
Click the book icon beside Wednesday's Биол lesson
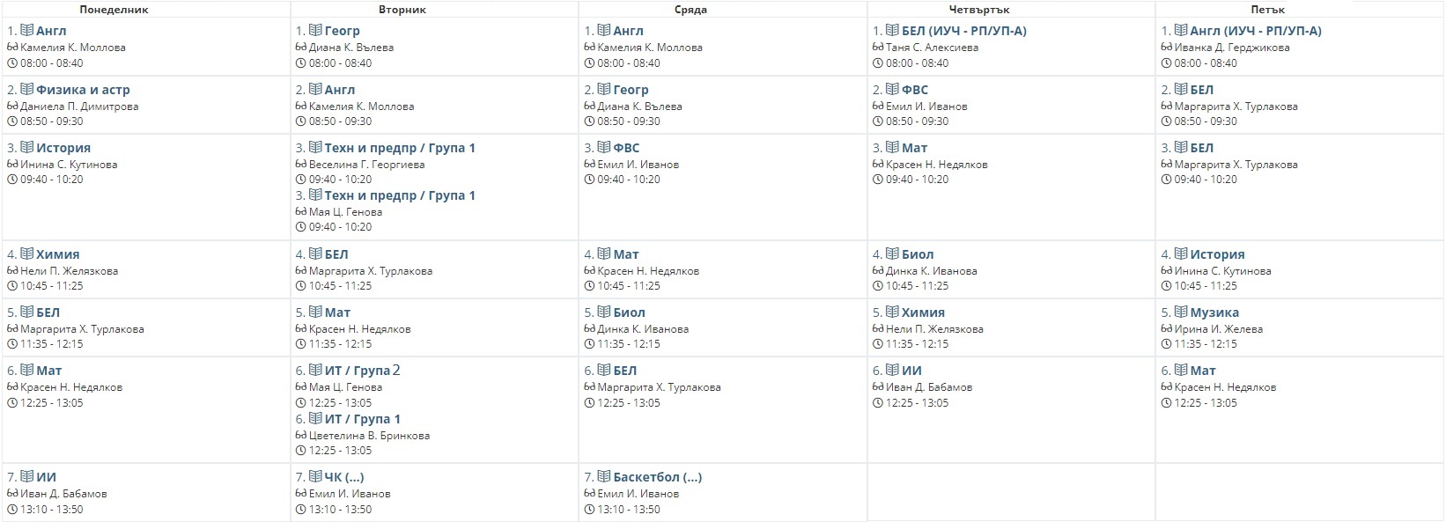coord(604,312)
